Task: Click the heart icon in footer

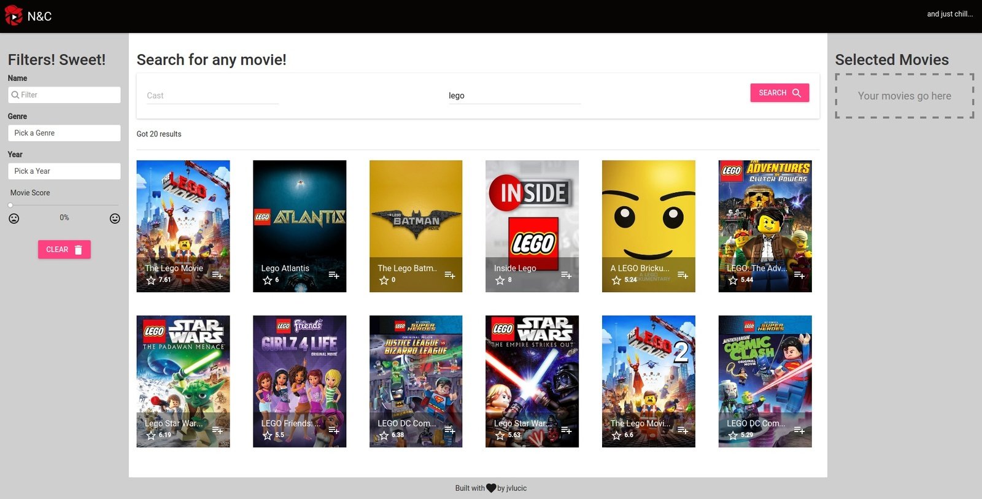Action: pos(491,488)
